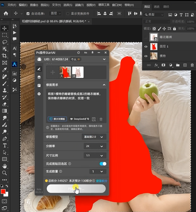
Task: Toggle lock all for the layer
Action: pyautogui.click(x=174, y=28)
